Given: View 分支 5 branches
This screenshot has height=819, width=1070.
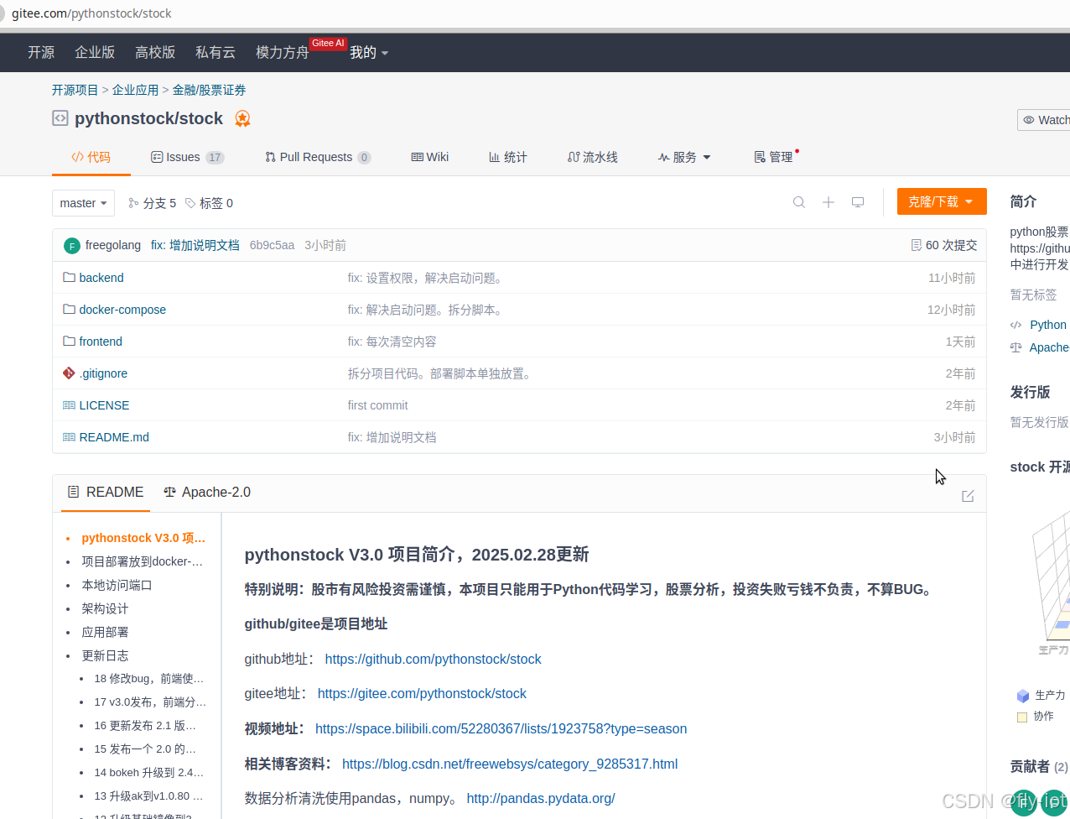Looking at the screenshot, I should (x=152, y=203).
